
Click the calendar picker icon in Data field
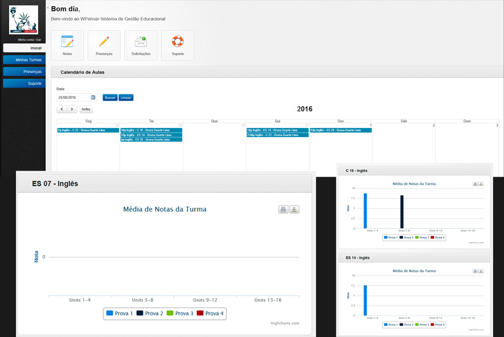point(93,97)
